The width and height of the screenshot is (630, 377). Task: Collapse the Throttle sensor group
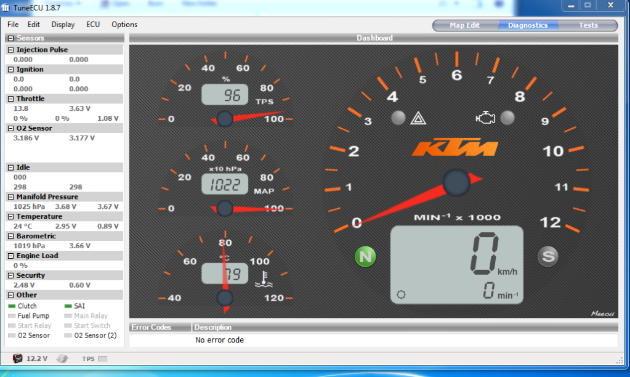[10, 99]
